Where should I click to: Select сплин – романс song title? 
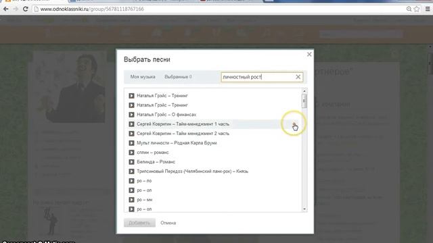[x=153, y=153]
